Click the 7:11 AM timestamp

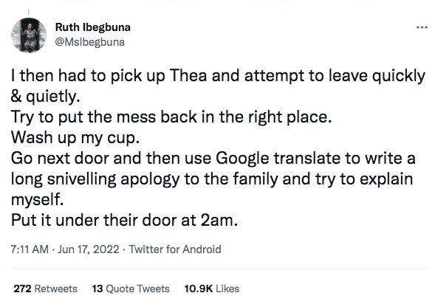[30, 249]
